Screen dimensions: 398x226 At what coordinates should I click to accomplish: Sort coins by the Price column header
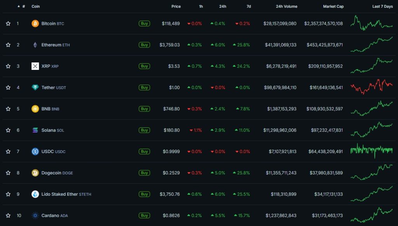(176, 7)
